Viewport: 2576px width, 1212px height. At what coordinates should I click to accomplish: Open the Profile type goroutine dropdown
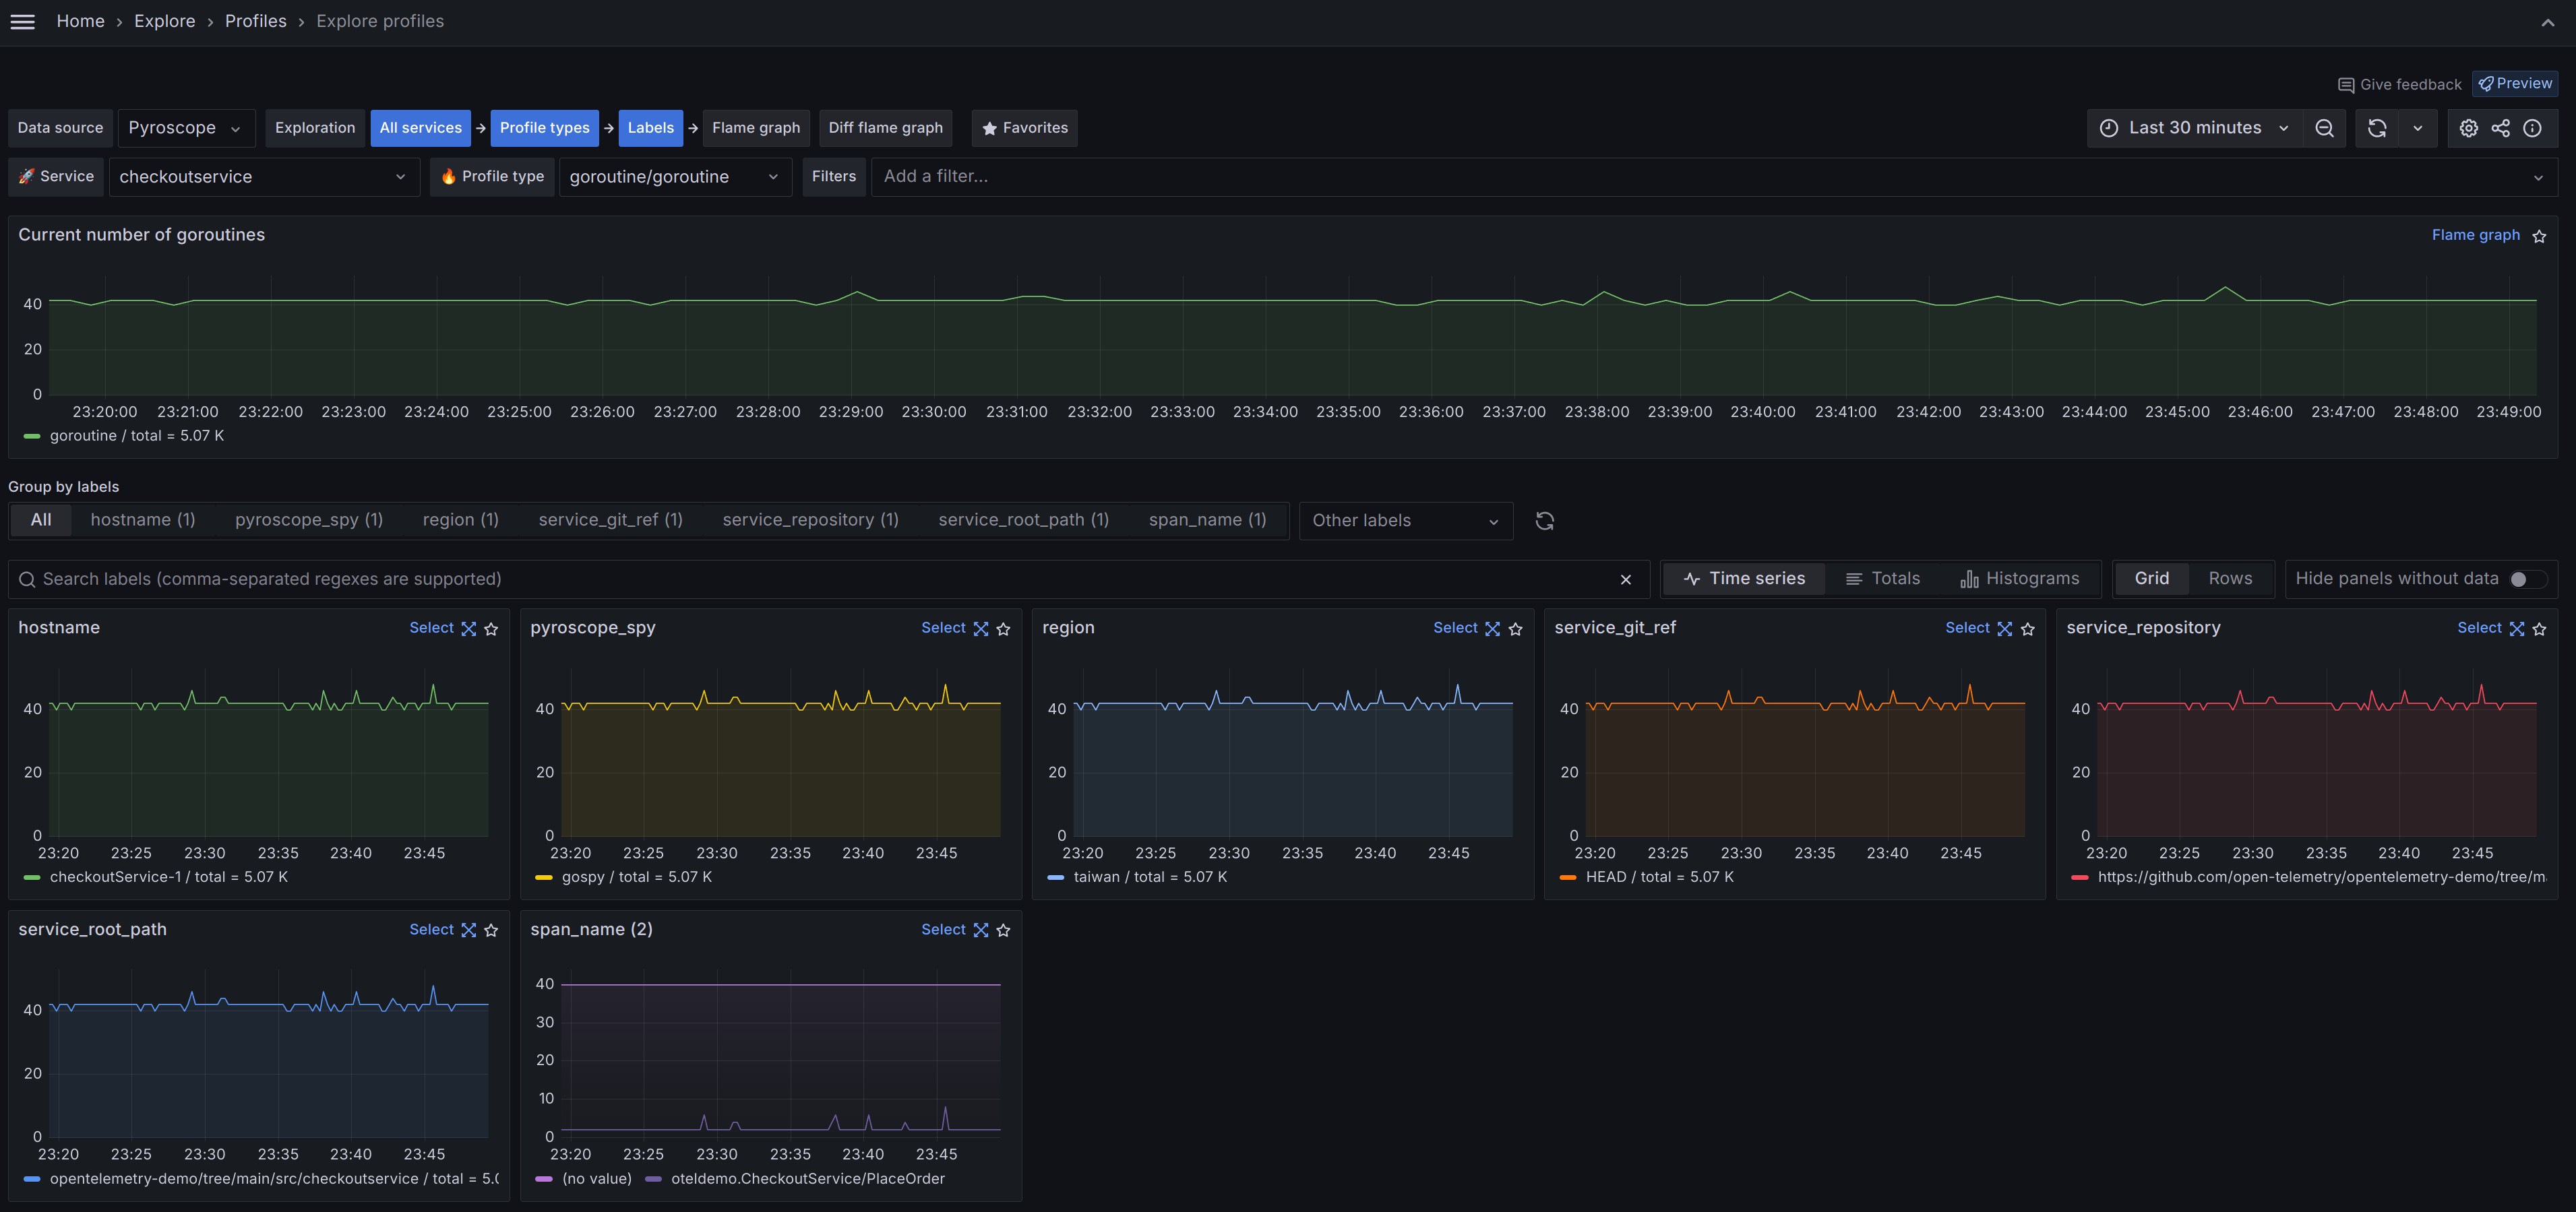(x=674, y=177)
